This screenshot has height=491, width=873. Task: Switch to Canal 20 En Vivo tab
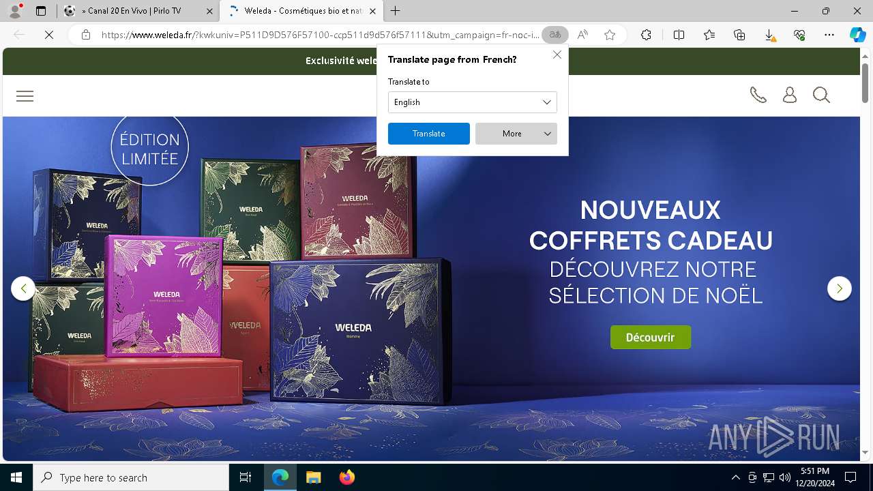138,11
